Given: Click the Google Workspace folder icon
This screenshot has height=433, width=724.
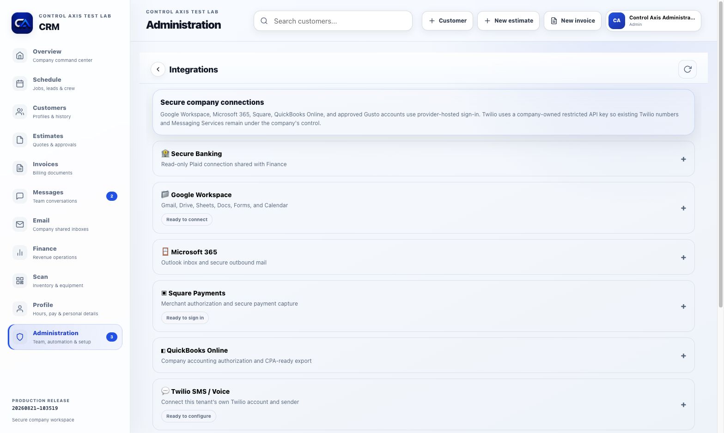Looking at the screenshot, I should click(x=165, y=194).
